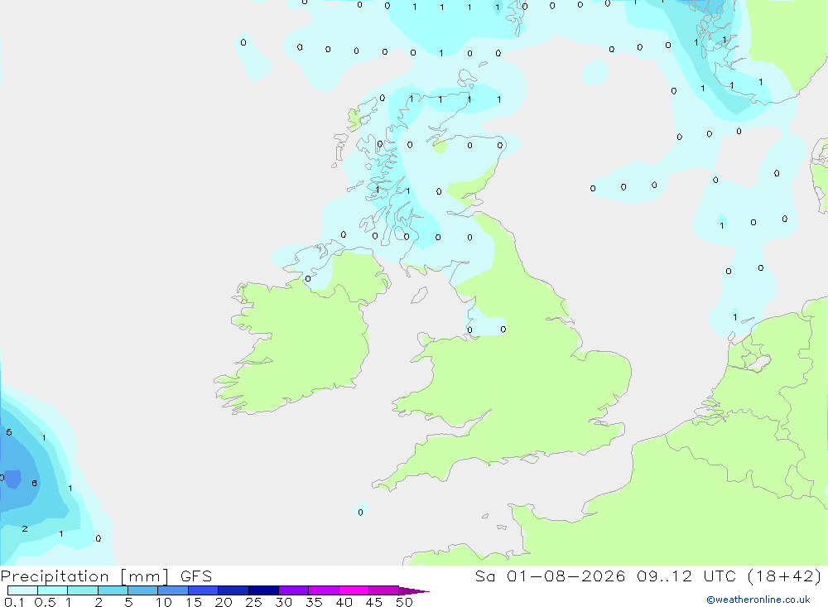Click legend scale label '45'

point(374,602)
